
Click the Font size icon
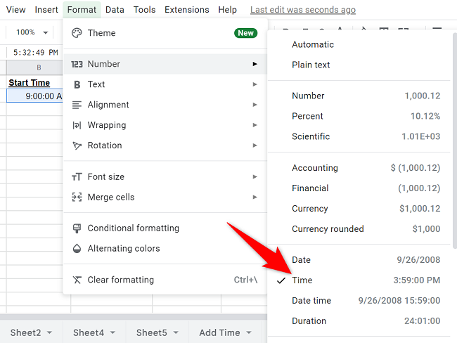(x=77, y=177)
